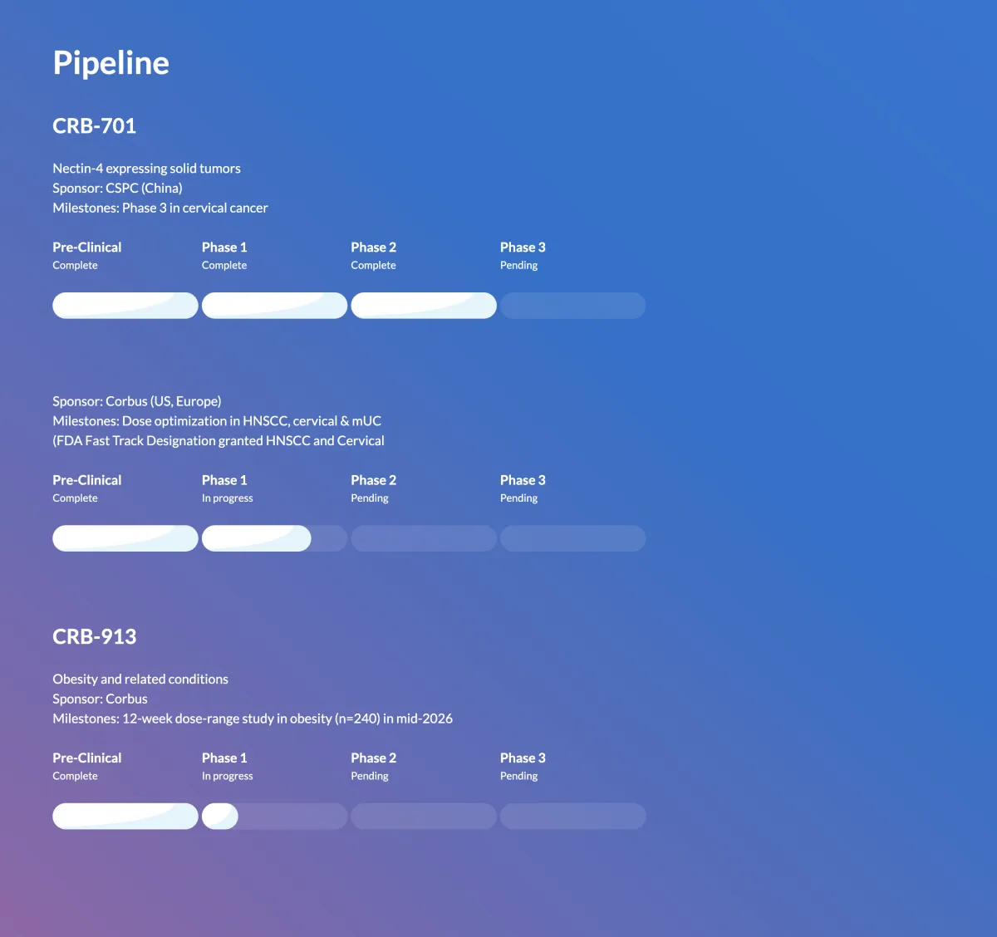The image size is (997, 937).
Task: Click the CRB-913 12-week dose-range study milestone
Action: point(253,719)
